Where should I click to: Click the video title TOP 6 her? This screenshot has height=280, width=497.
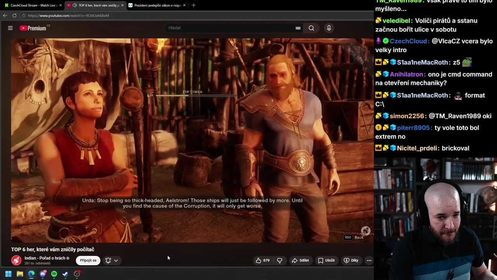[x=53, y=249]
